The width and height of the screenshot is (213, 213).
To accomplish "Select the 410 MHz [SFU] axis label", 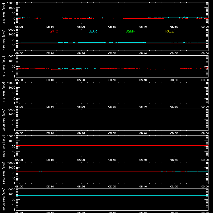I will point(3,40).
